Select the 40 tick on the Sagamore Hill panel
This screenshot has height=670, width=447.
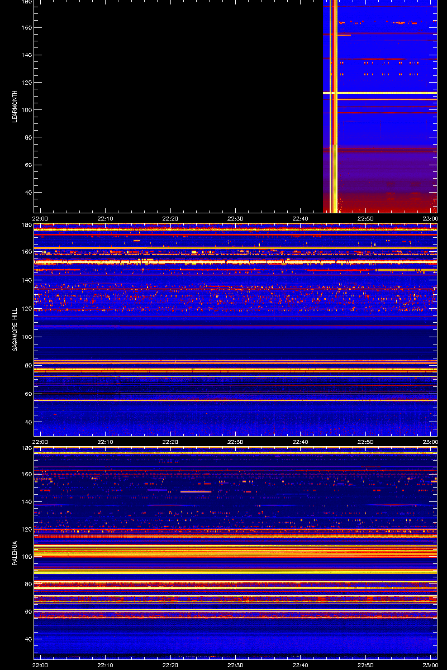27,423
